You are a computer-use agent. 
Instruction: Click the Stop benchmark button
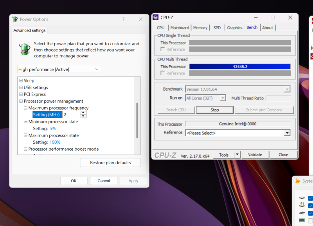pos(215,110)
